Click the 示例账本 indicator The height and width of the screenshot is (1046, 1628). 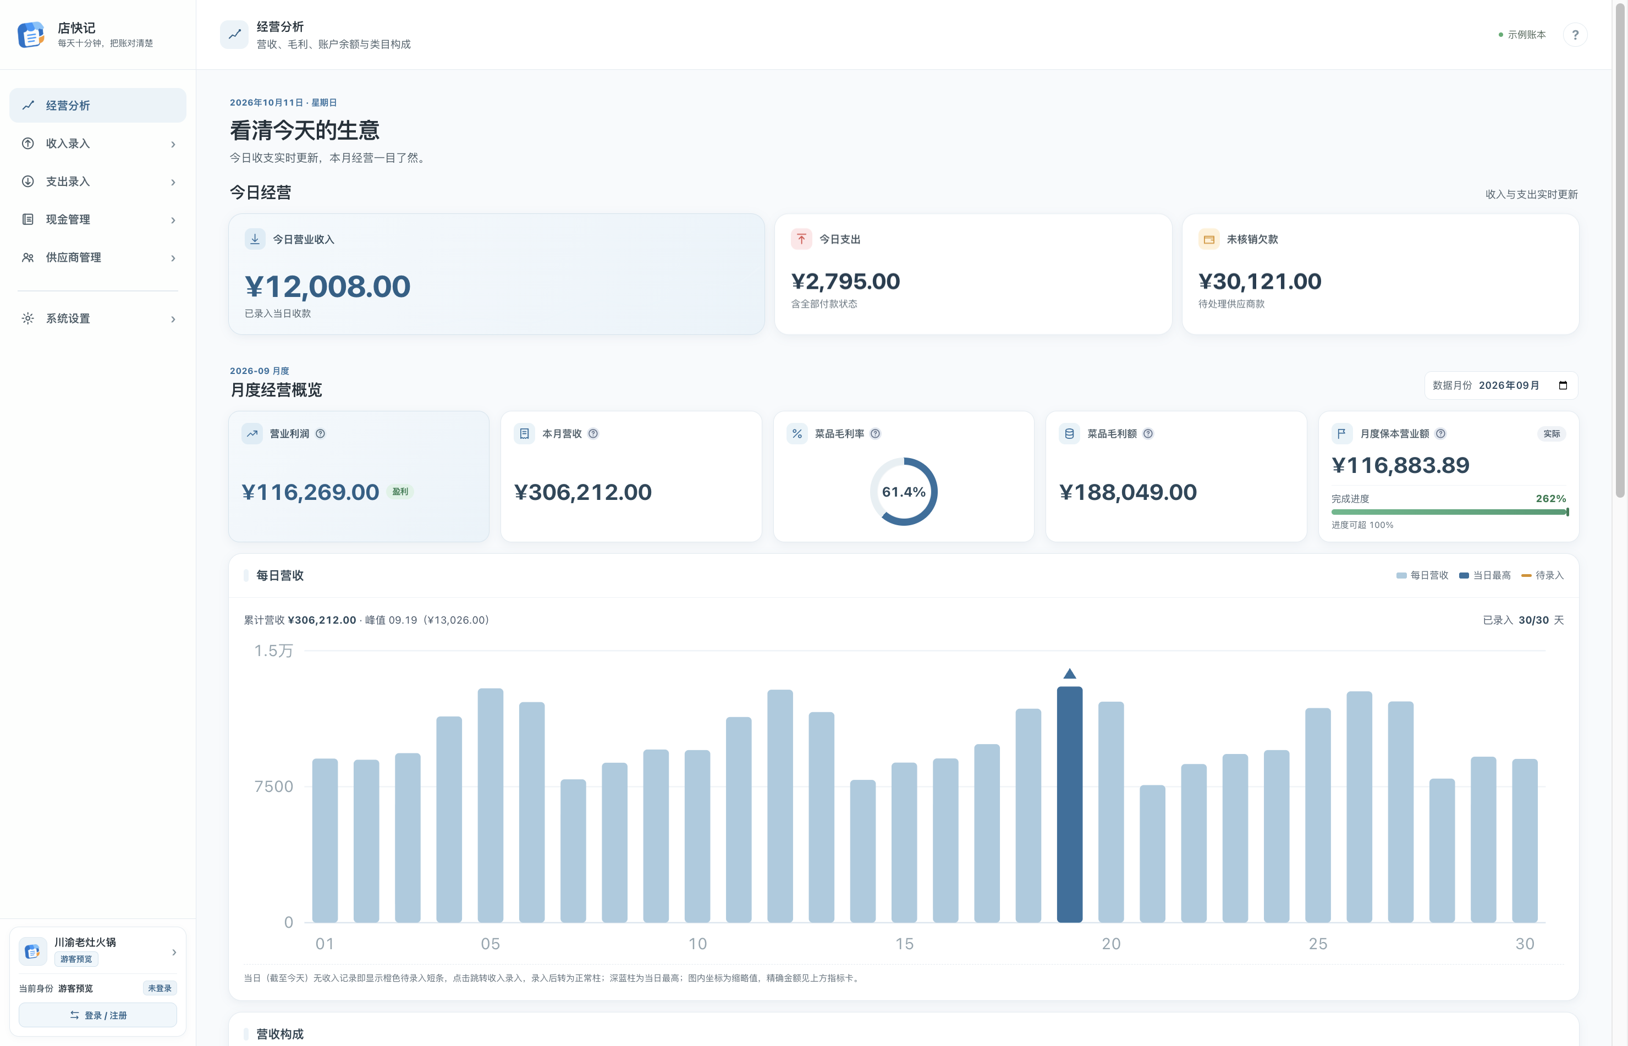1522,35
